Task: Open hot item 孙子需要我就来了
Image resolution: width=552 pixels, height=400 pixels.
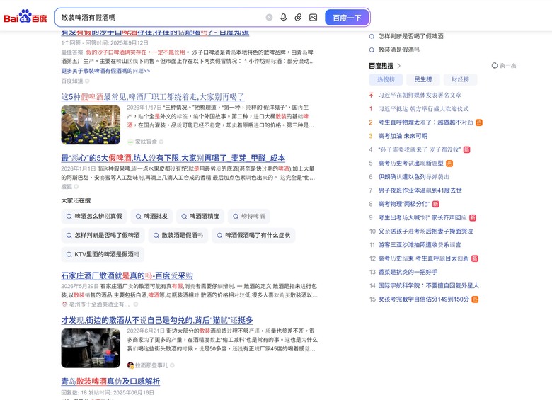Action: 419,149
